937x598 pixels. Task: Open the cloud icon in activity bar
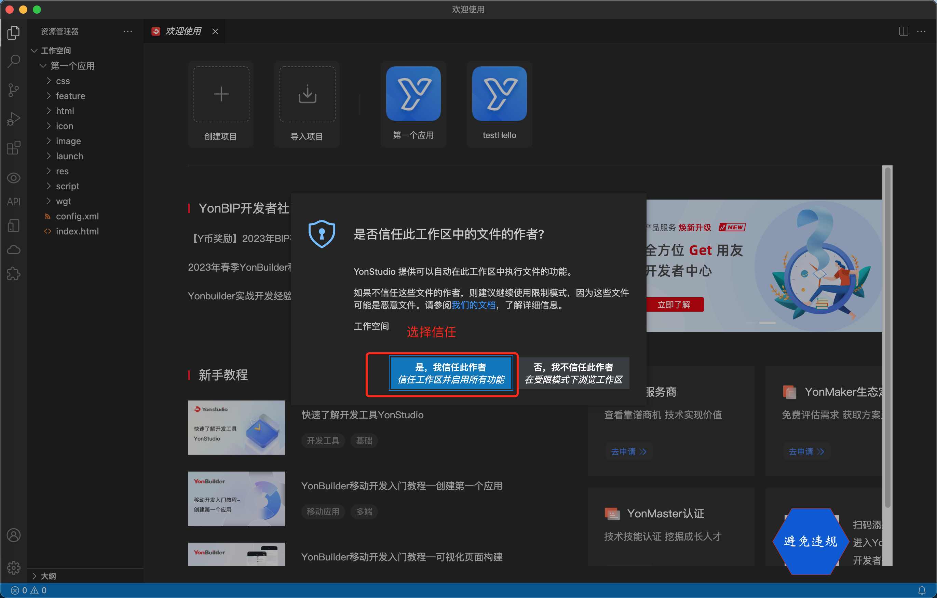tap(14, 250)
